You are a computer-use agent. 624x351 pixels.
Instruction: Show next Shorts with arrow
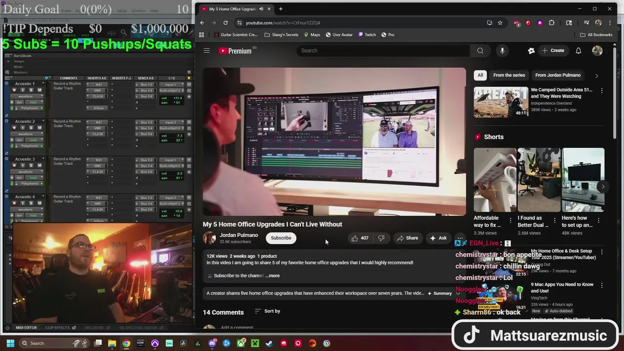603,187
